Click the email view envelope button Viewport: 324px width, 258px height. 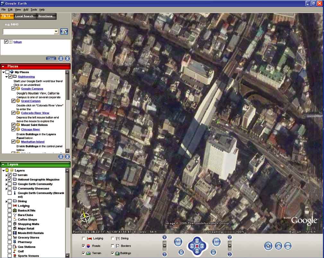(x=288, y=246)
